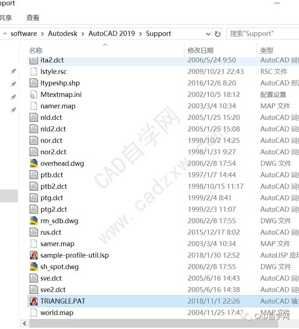The height and width of the screenshot is (329, 299).
Task: Click the fourth quick access pin icon
Action: point(14,110)
